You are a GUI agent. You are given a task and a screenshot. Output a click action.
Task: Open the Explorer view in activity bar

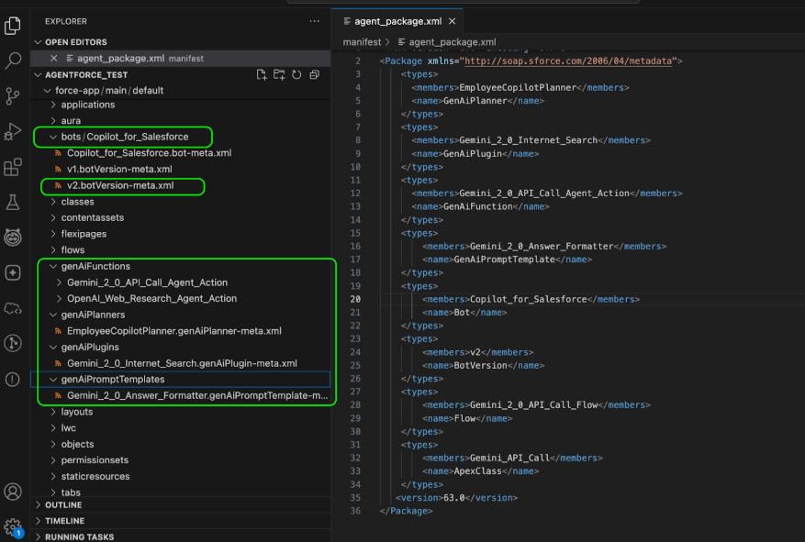click(12, 26)
